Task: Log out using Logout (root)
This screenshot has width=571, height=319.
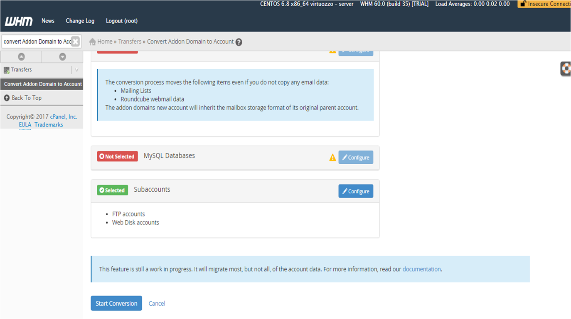Action: (122, 21)
